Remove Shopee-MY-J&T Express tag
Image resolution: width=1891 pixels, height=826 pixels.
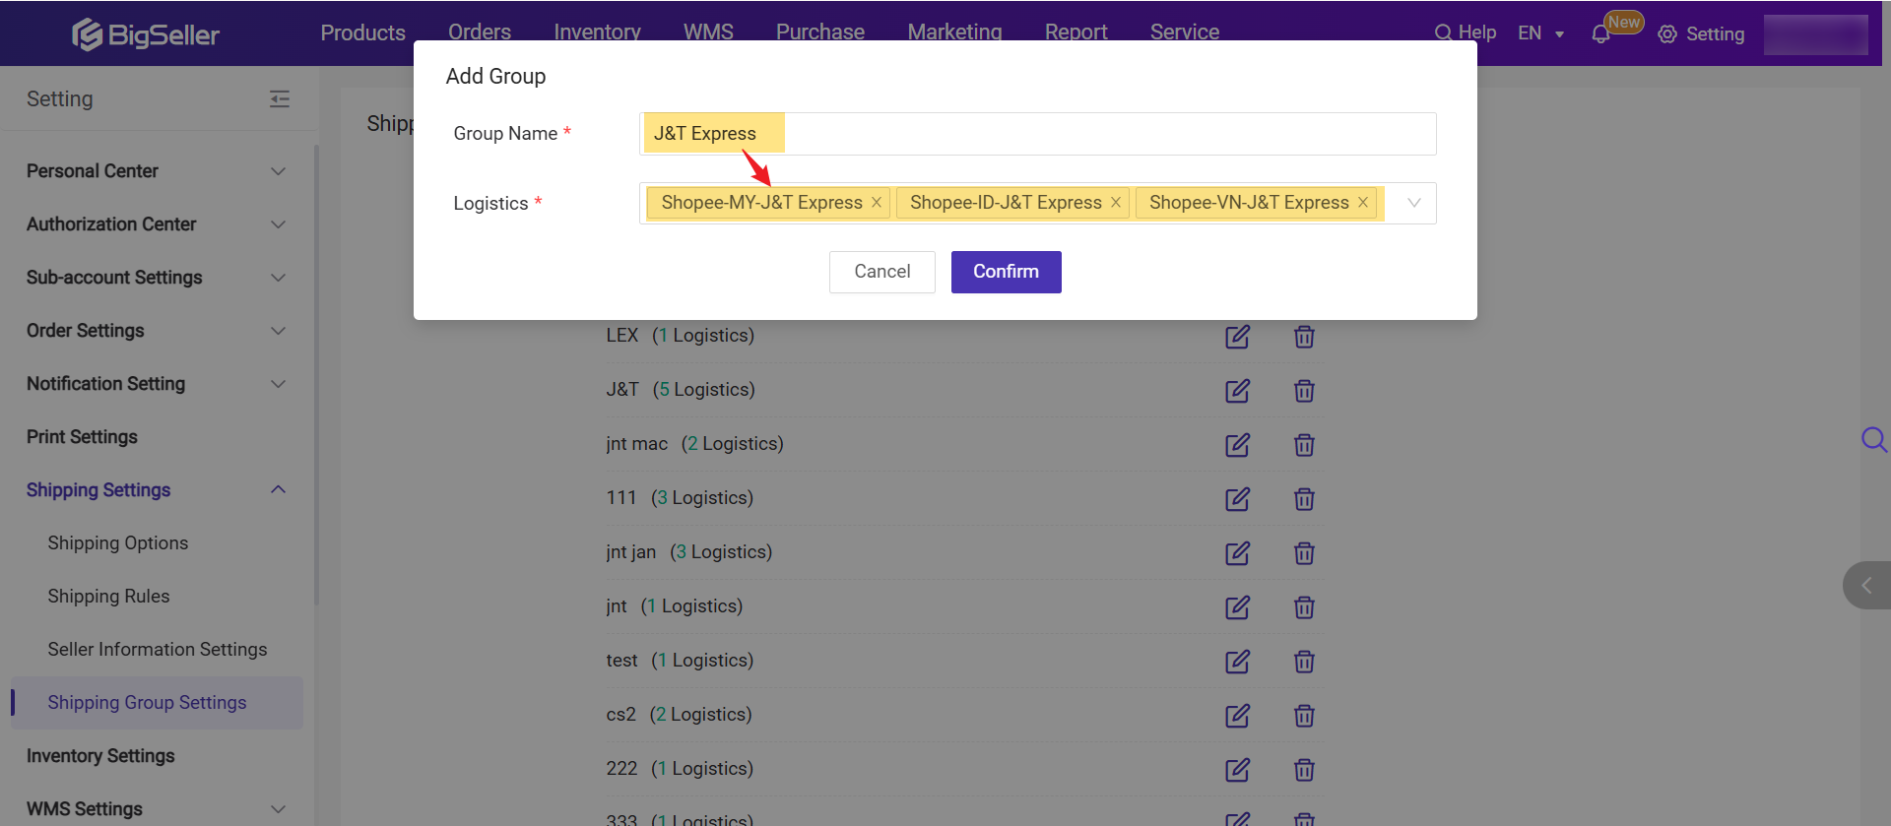877,202
